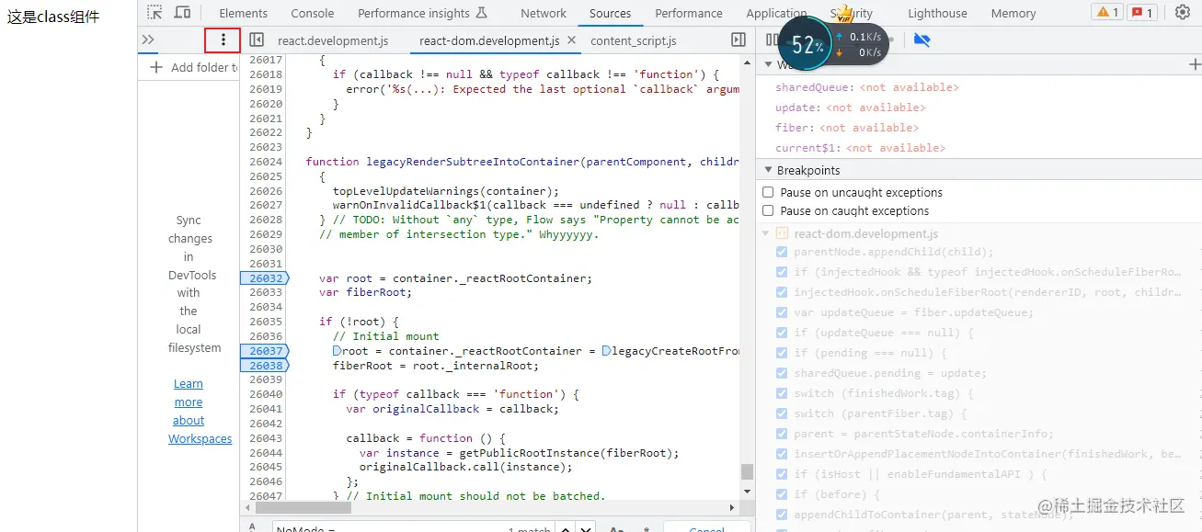
Task: Switch to the Elements tab
Action: 243,13
